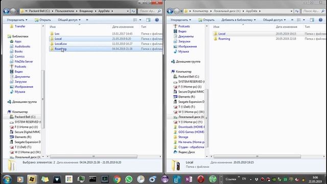Sort by Дата изменения in left window
The width and height of the screenshot is (327, 184).
pyautogui.click(x=123, y=27)
